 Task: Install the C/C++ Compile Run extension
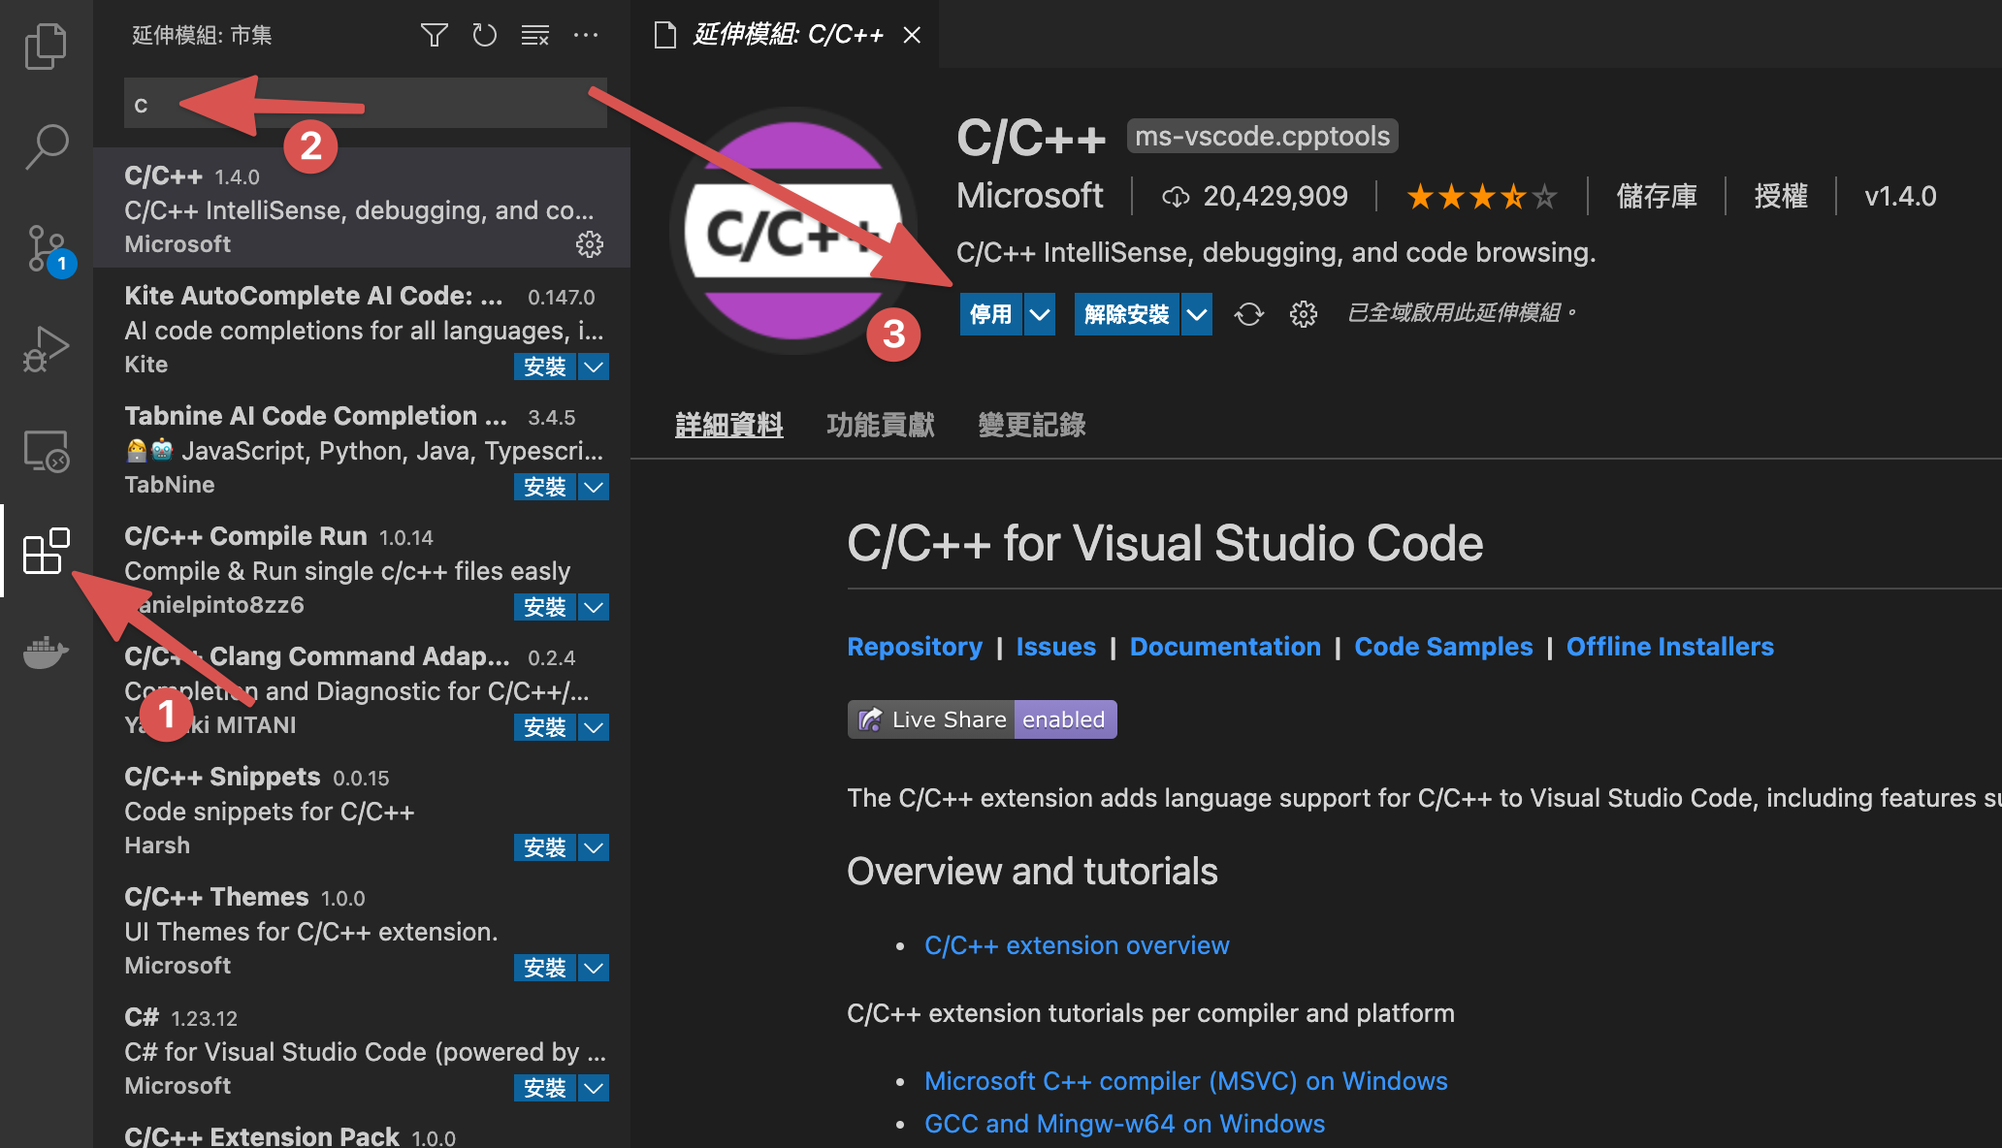coord(544,607)
